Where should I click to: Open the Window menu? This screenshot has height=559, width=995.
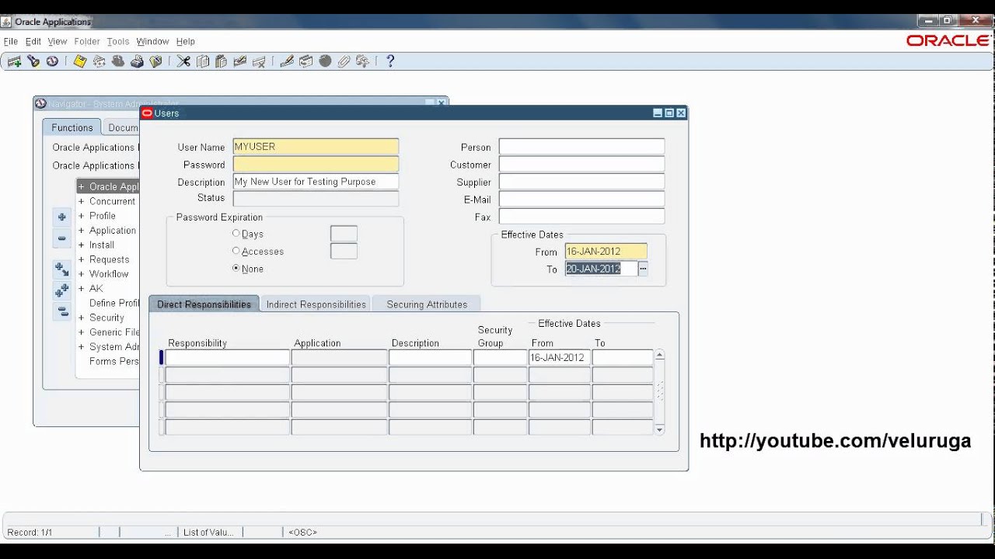click(152, 41)
